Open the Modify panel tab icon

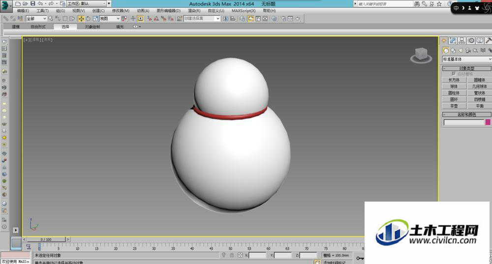point(453,40)
